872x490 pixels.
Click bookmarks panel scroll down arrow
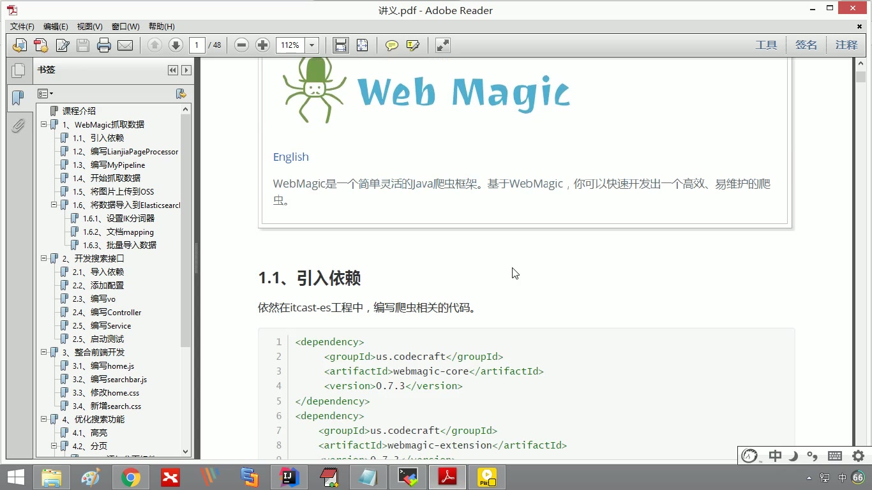[186, 451]
